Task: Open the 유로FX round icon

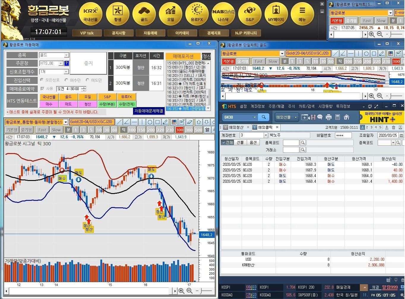Action: [197, 14]
